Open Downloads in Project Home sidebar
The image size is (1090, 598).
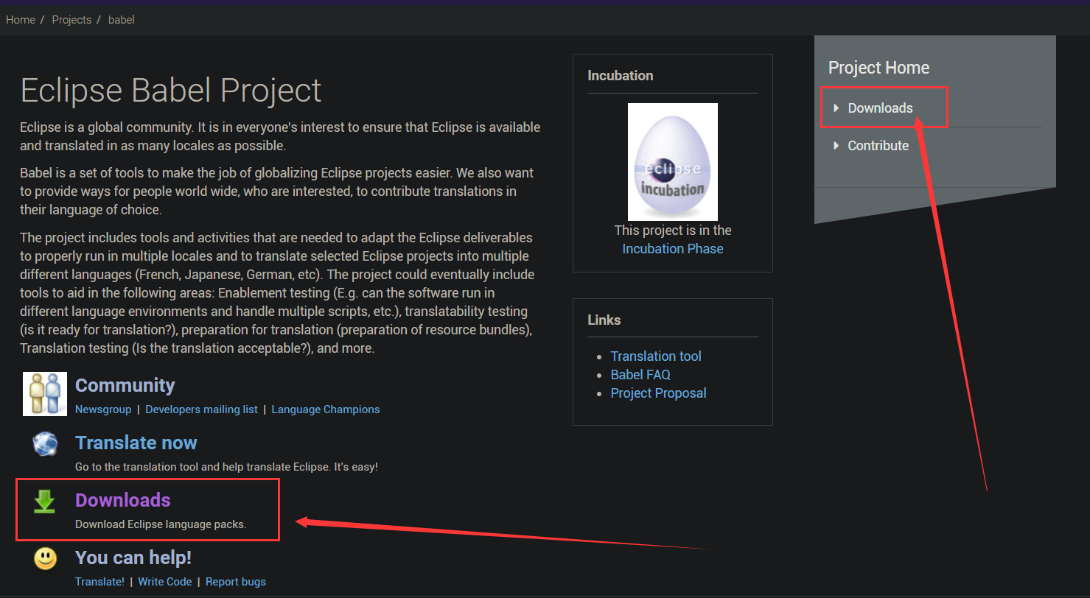pos(880,108)
